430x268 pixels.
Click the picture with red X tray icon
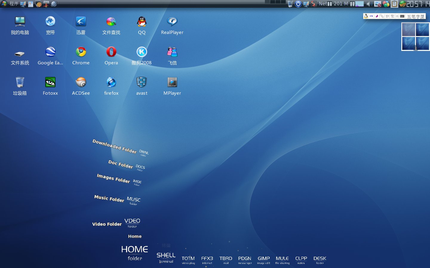[x=378, y=4]
